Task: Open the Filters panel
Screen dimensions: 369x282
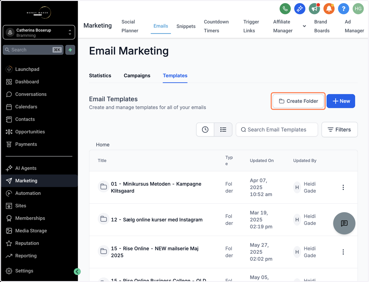Action: pos(339,130)
